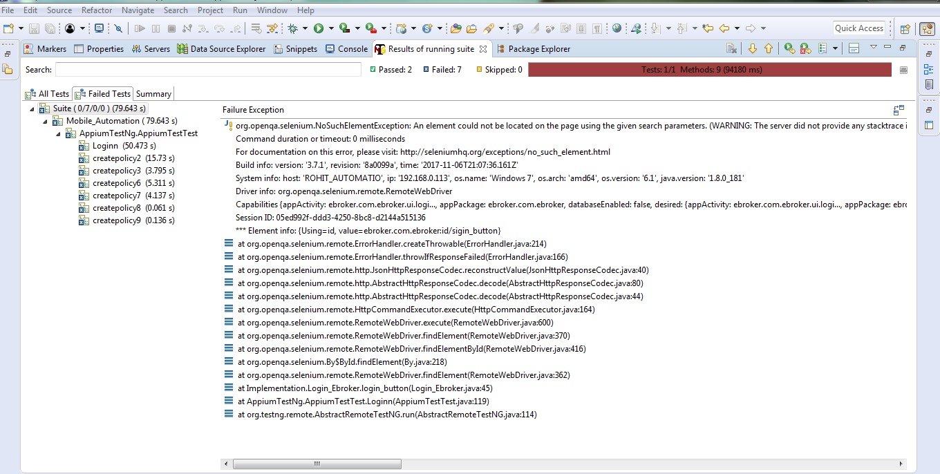Expand the view menu in TestNG toolbar
This screenshot has height=474, width=940.
coord(873,48)
